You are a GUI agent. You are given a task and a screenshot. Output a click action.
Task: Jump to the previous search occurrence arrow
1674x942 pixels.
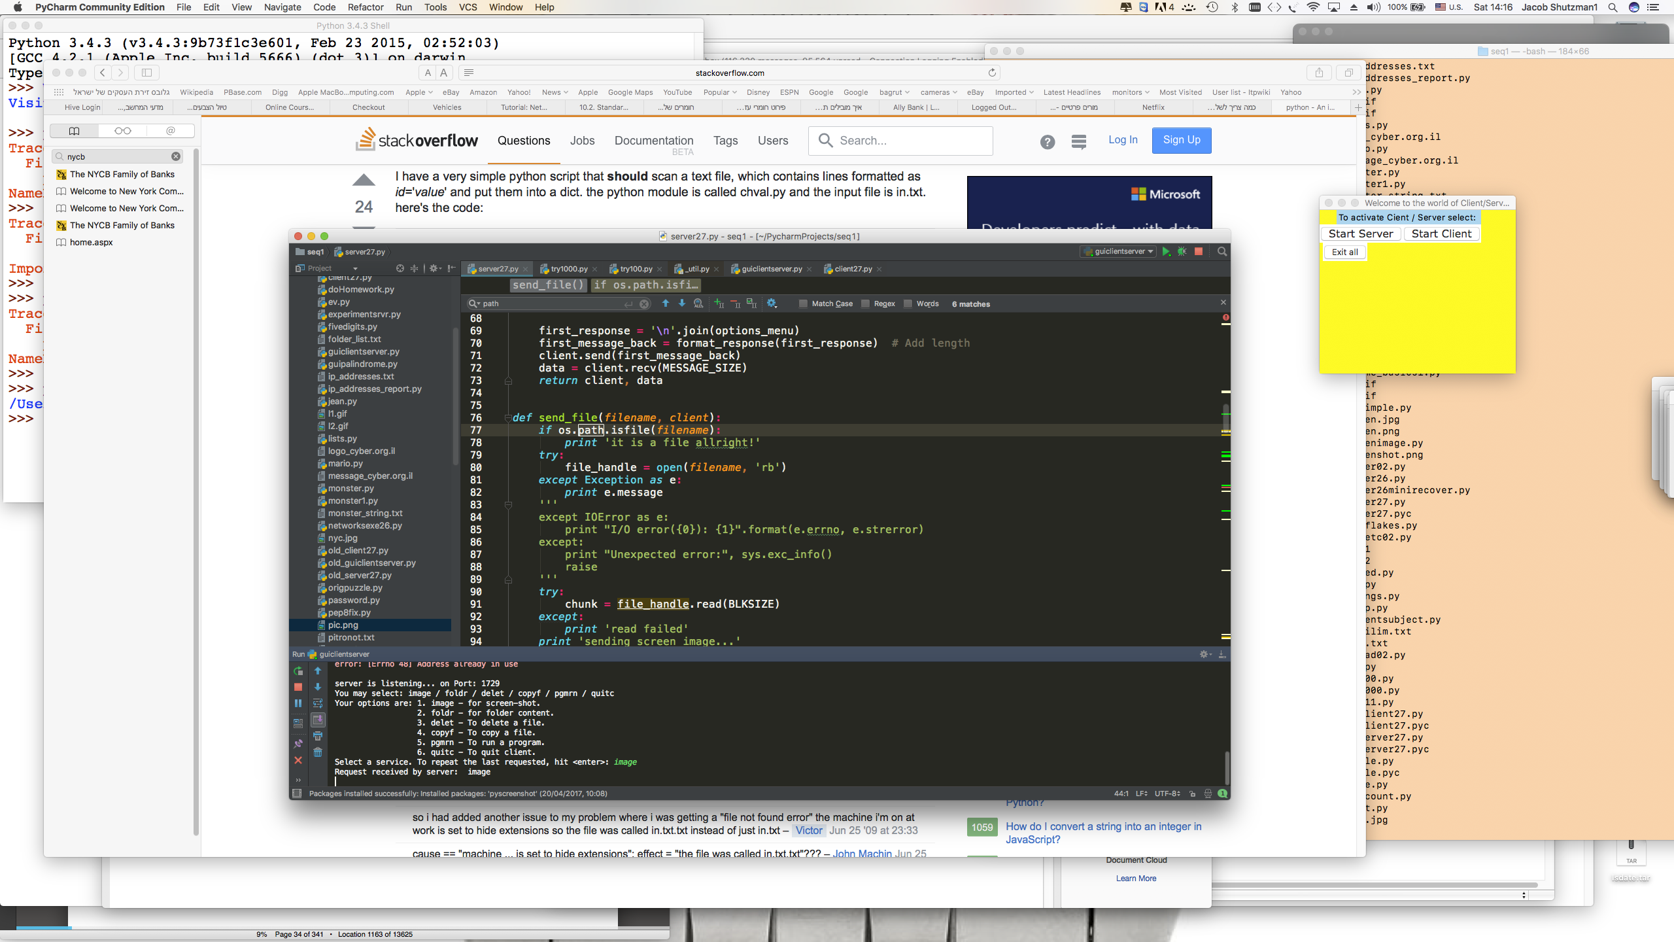[666, 304]
